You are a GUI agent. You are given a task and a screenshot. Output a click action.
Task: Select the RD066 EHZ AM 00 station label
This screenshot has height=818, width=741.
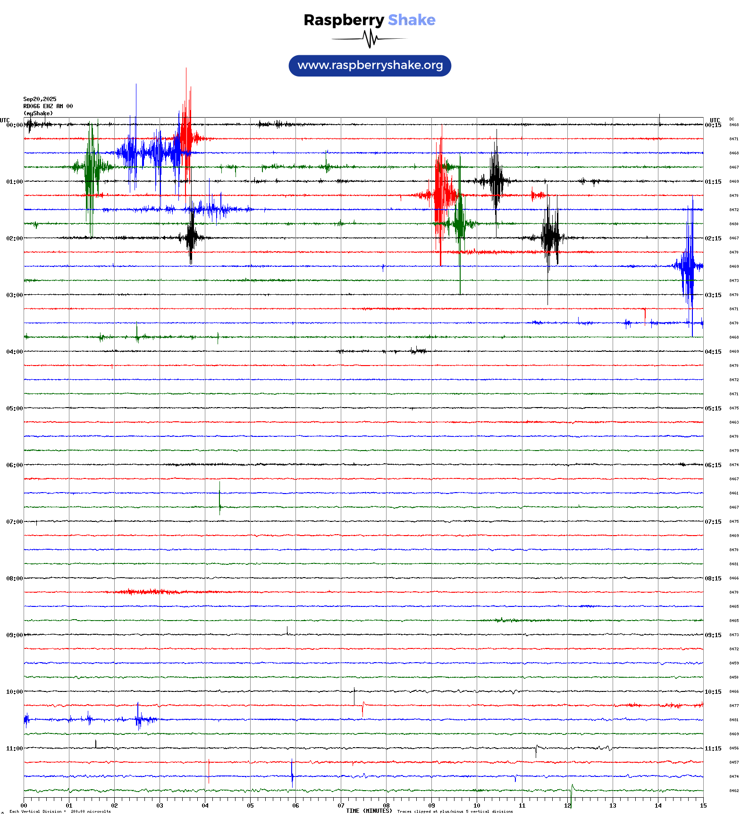(x=48, y=106)
